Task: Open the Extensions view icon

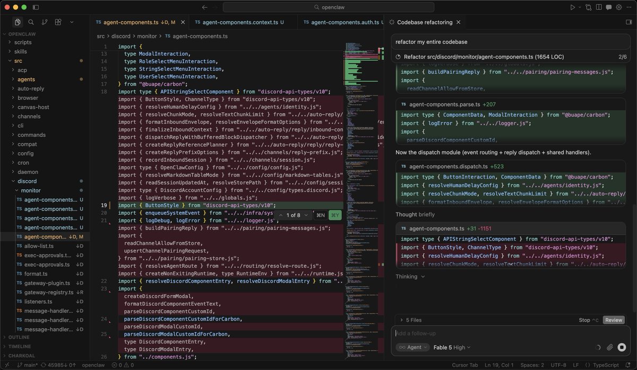Action: pos(58,22)
